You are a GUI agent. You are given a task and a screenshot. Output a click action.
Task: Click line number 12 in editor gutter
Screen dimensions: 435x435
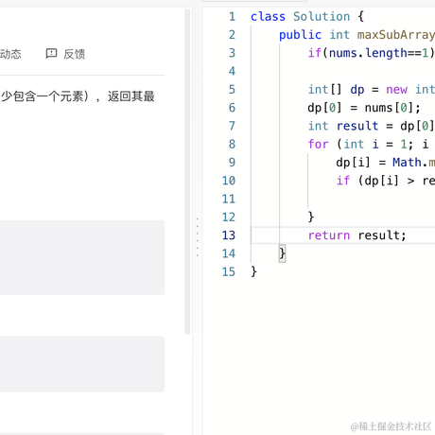[229, 217]
